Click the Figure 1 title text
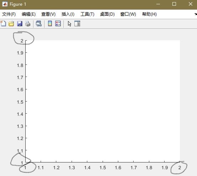This screenshot has height=176, width=197. 18,4
